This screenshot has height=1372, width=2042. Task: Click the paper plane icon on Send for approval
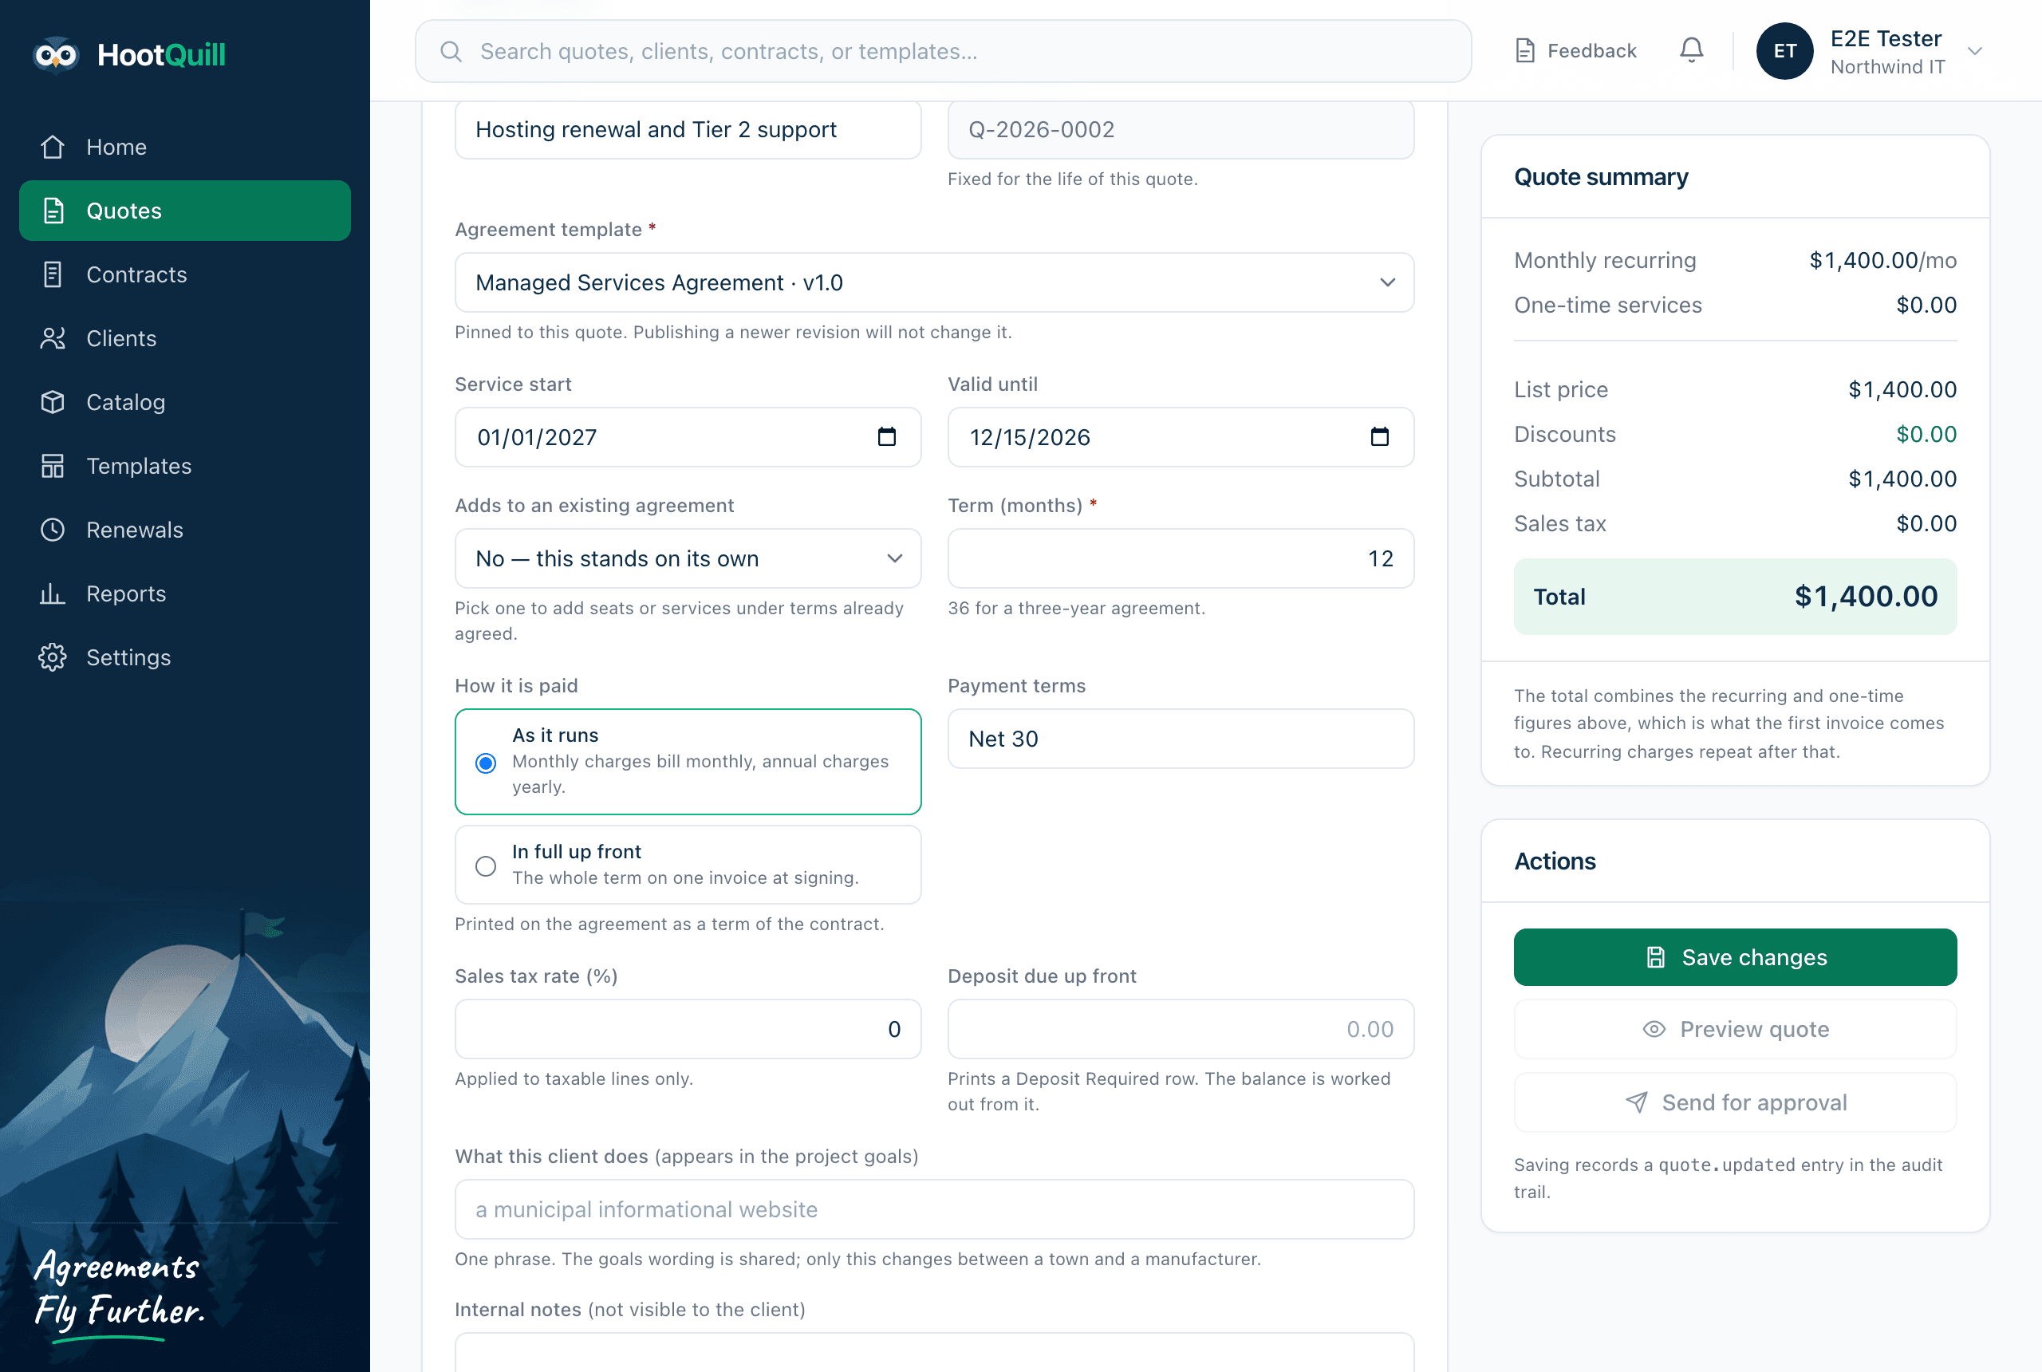1636,1102
